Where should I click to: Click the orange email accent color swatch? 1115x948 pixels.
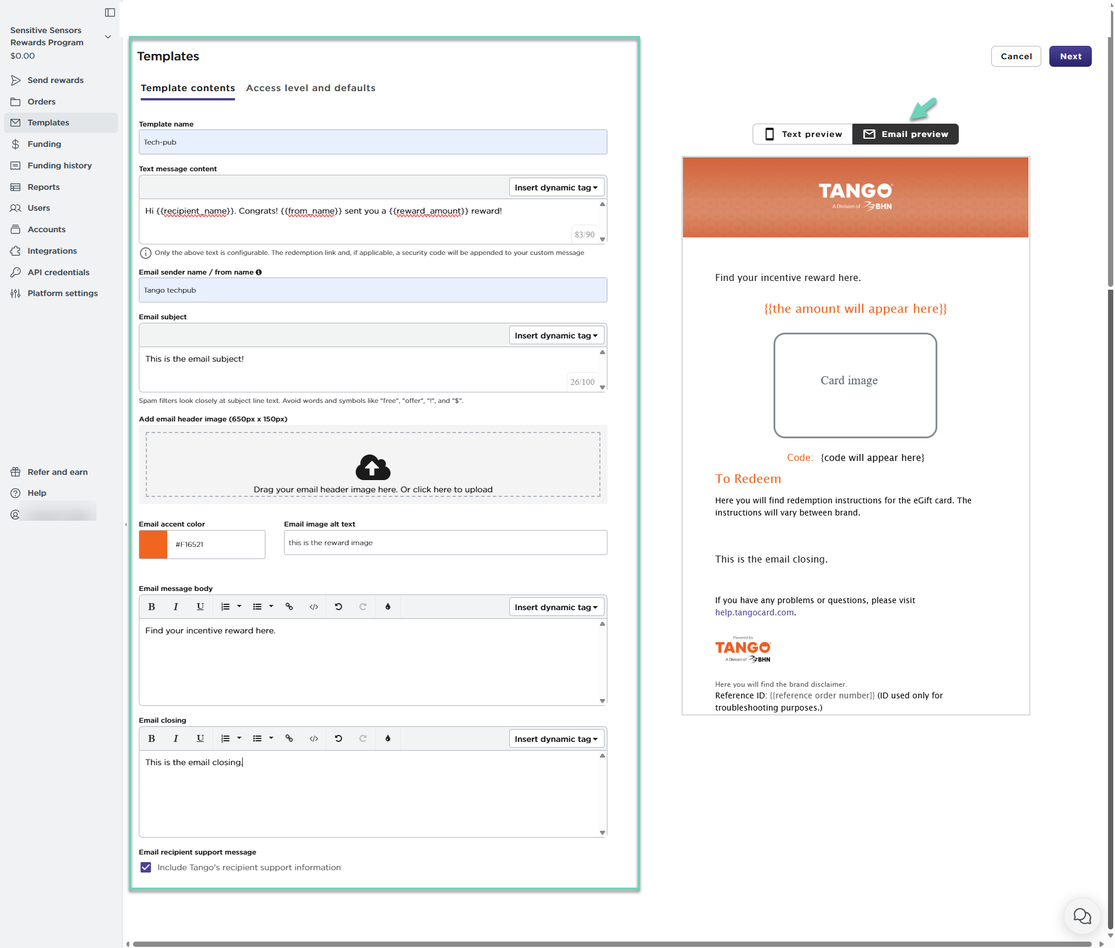(x=153, y=545)
